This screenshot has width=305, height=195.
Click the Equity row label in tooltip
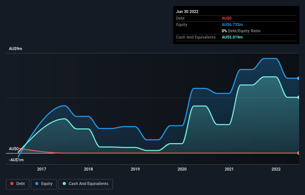coord(182,24)
